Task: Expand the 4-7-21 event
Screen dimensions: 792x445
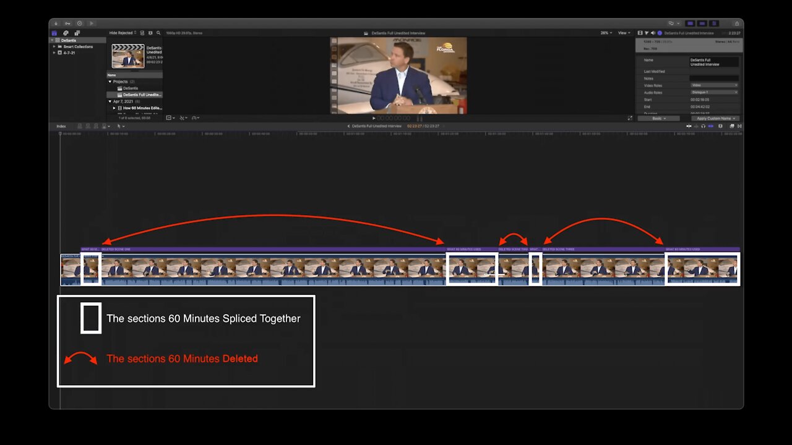Action: click(54, 53)
